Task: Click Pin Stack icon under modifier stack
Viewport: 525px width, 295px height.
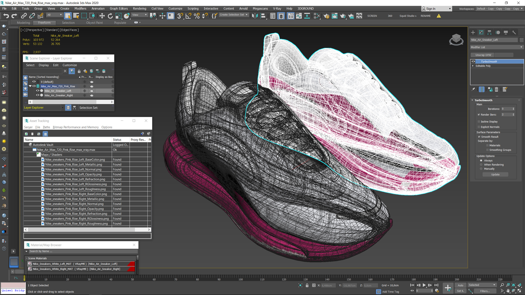Action: pos(473,89)
